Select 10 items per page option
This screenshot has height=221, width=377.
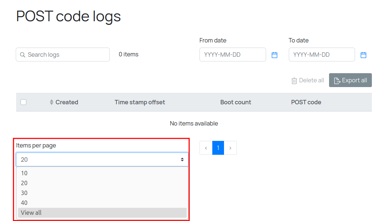[x=24, y=173]
